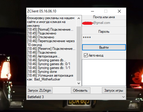Viewport: 143px width, 112px height.
Task: Click the log's scroll-down arrow
Action: click(x=79, y=83)
